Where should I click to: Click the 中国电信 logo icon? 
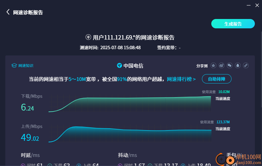[119, 65]
